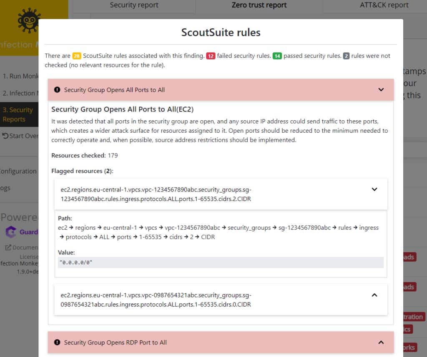
Task: Switch to the Security report tab
Action: tap(134, 5)
